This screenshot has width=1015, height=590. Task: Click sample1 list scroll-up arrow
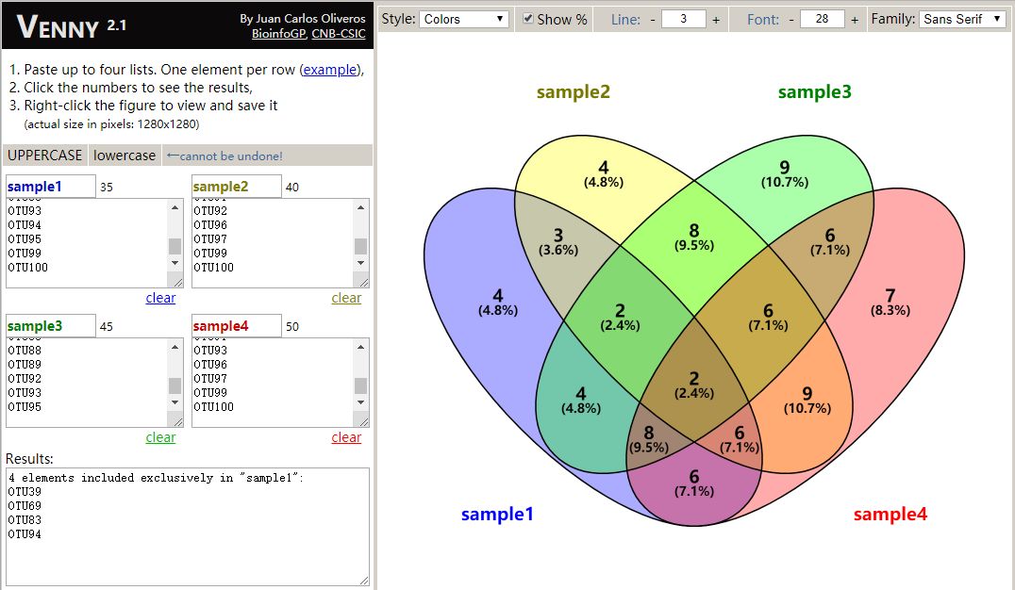coord(175,207)
